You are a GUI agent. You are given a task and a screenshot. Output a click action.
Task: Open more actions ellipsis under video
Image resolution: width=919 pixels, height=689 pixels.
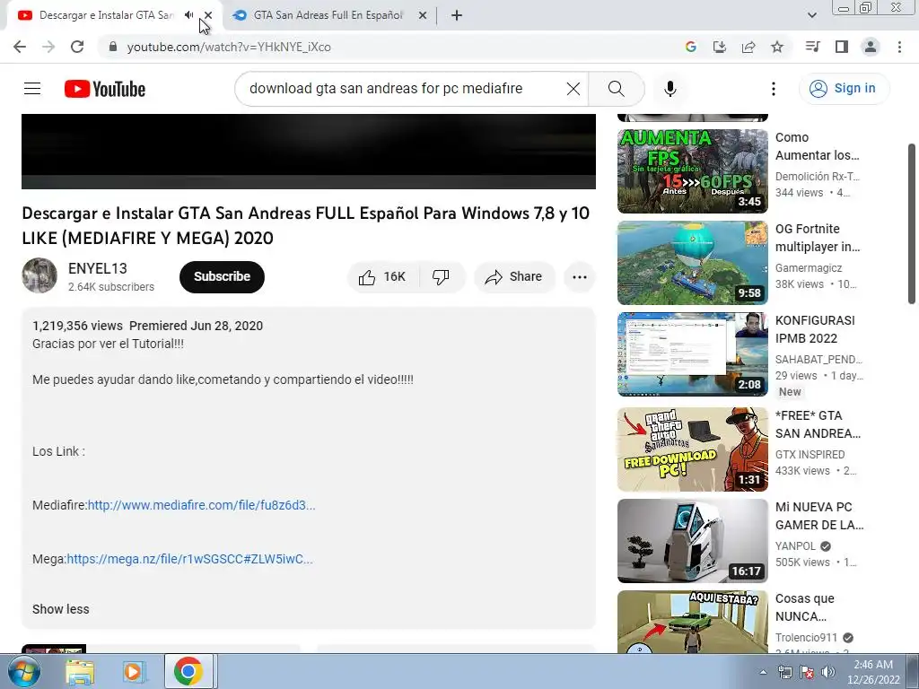(580, 276)
